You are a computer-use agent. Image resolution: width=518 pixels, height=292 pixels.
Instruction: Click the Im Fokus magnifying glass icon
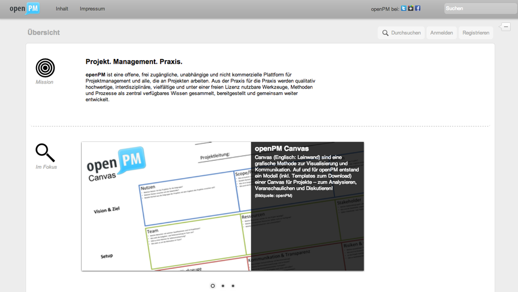tap(45, 152)
